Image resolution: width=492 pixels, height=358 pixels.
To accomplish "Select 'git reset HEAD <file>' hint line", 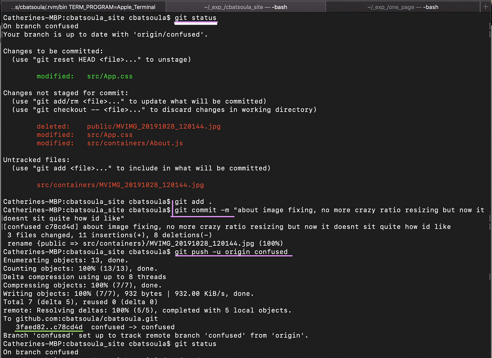I will [x=102, y=60].
